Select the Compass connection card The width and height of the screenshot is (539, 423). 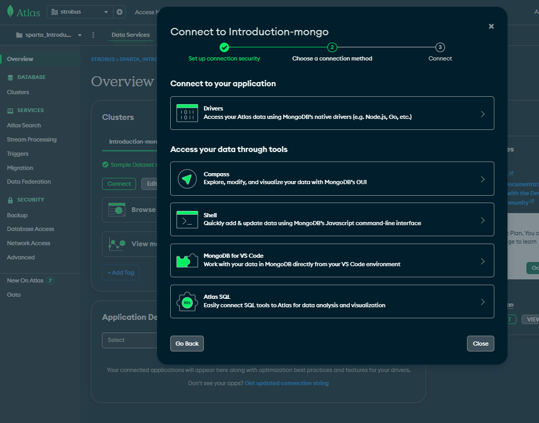332,179
